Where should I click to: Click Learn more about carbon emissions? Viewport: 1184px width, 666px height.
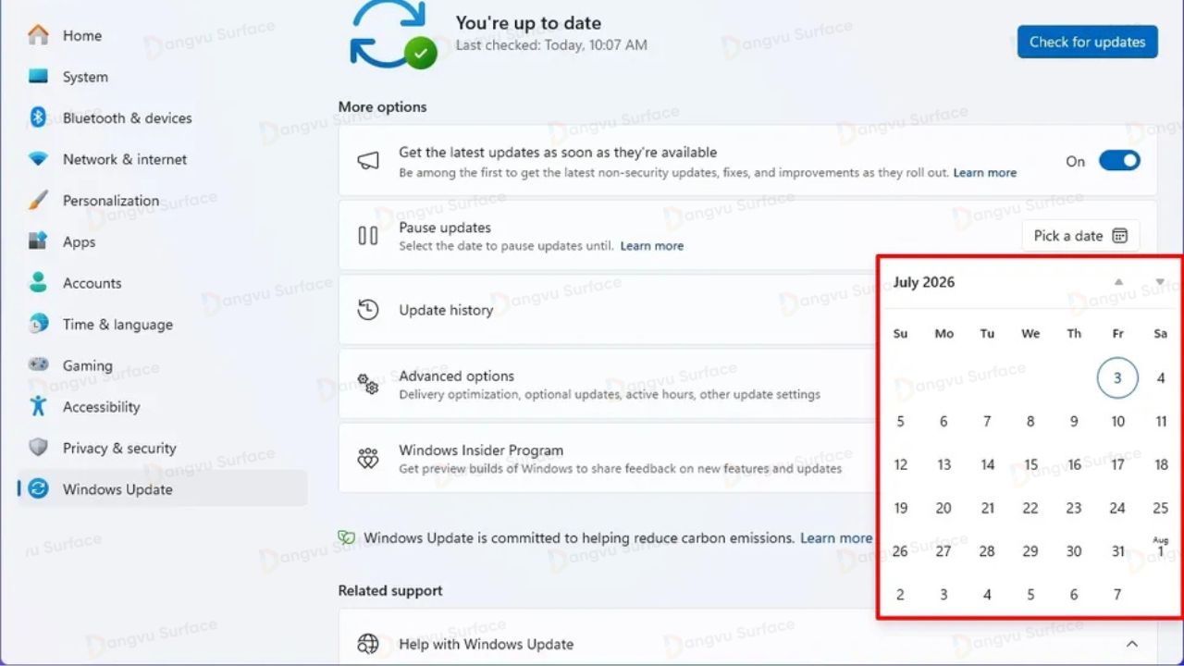pyautogui.click(x=836, y=537)
